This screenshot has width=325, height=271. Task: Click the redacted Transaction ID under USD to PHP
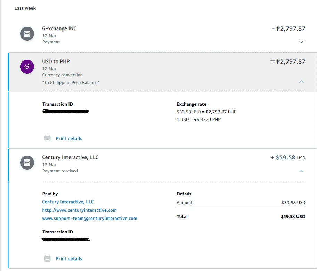pyautogui.click(x=66, y=112)
